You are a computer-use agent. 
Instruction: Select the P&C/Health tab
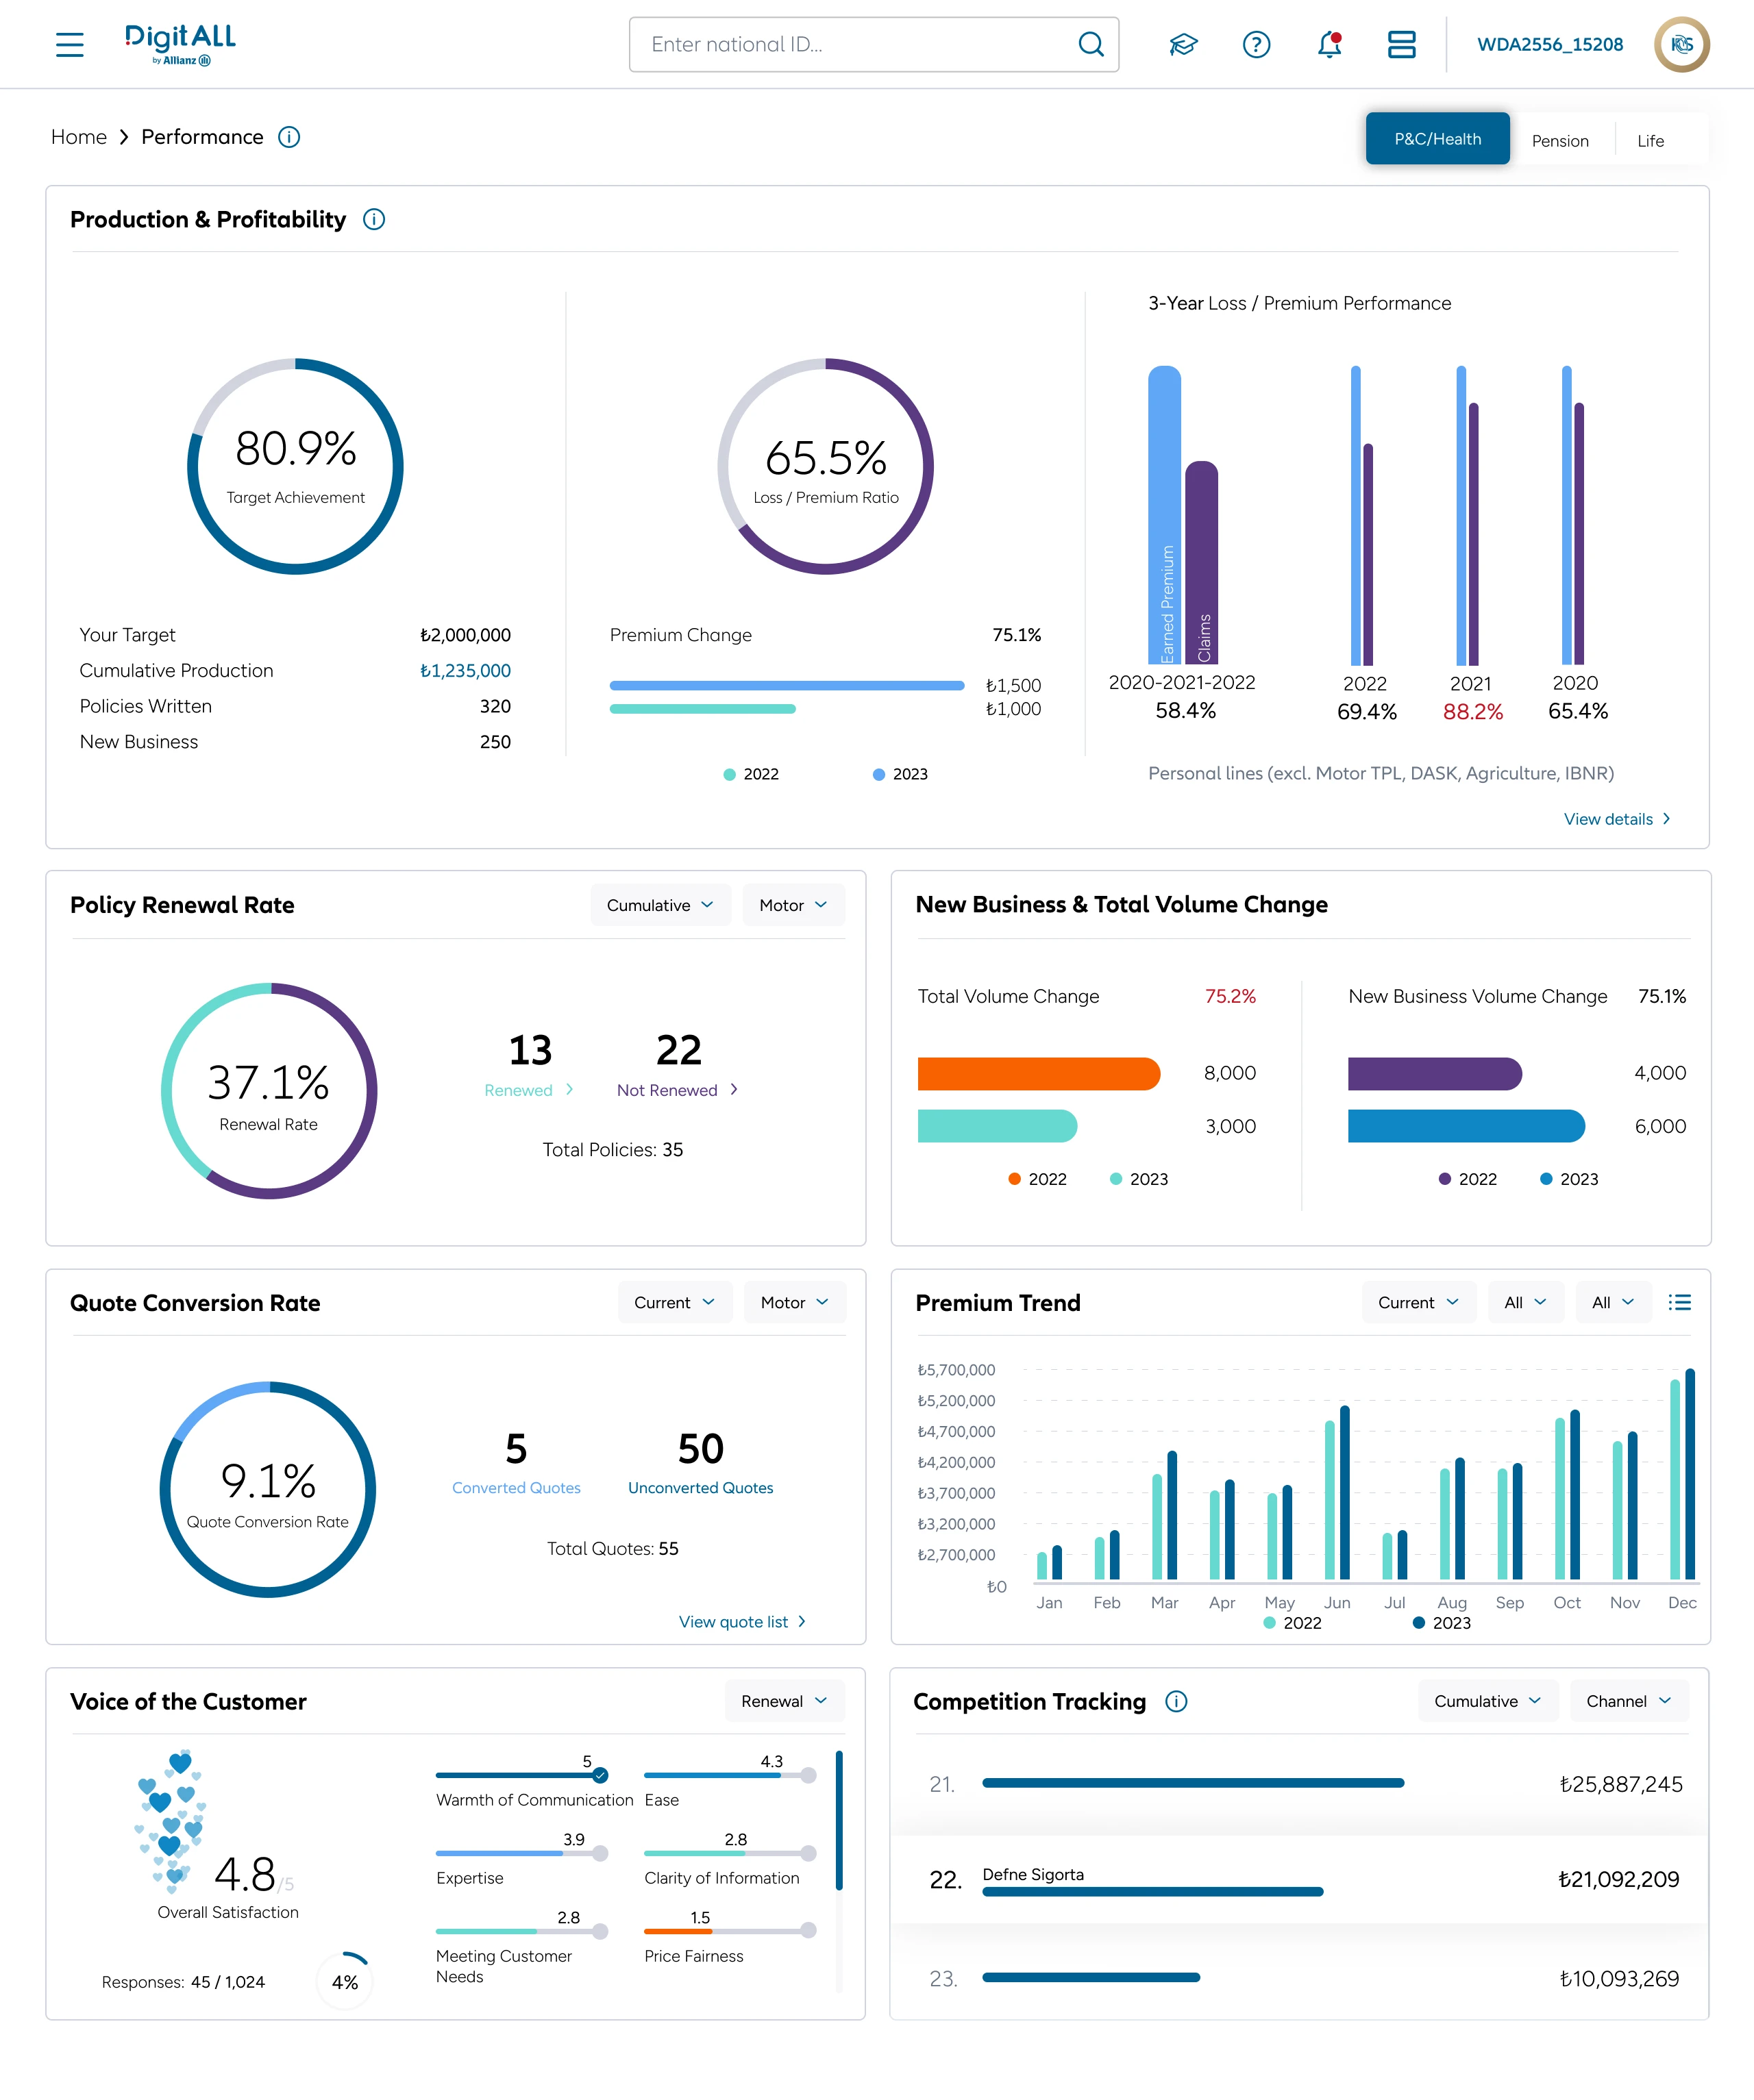(x=1438, y=139)
